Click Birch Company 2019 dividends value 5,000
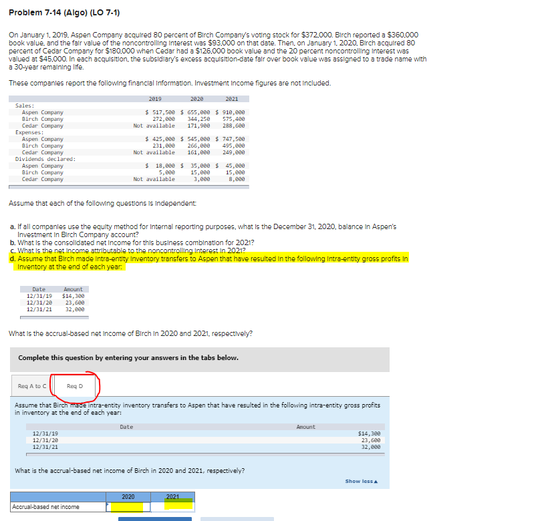Screen dimensions: 560x521 tap(167, 172)
